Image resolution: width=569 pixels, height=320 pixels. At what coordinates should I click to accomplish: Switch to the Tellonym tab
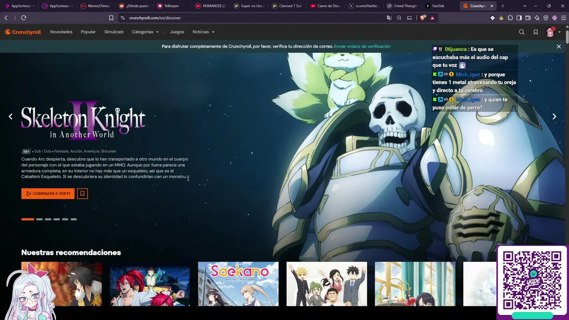tap(172, 6)
